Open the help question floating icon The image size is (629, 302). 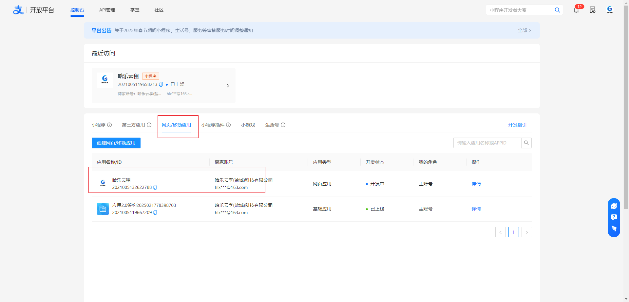614,217
